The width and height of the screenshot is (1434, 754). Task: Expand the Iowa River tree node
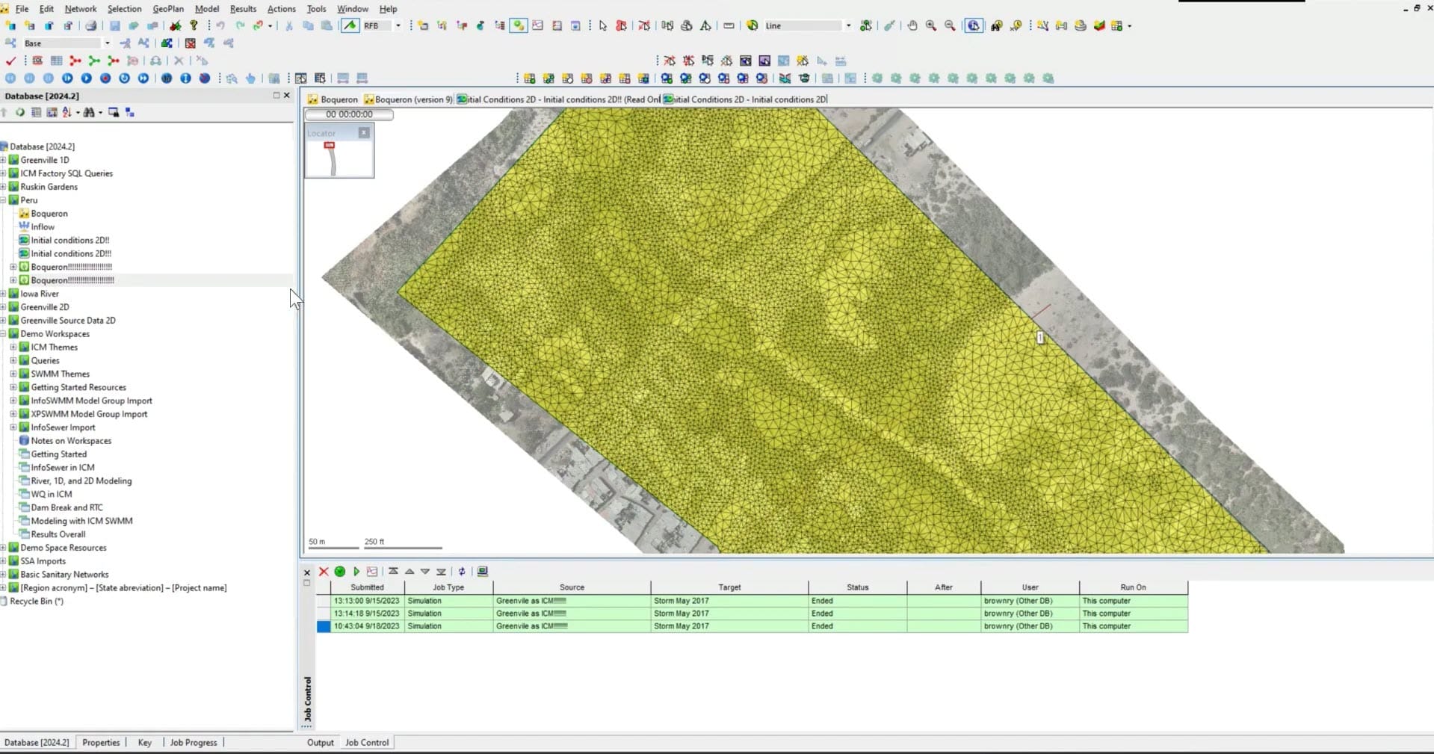pyautogui.click(x=4, y=294)
